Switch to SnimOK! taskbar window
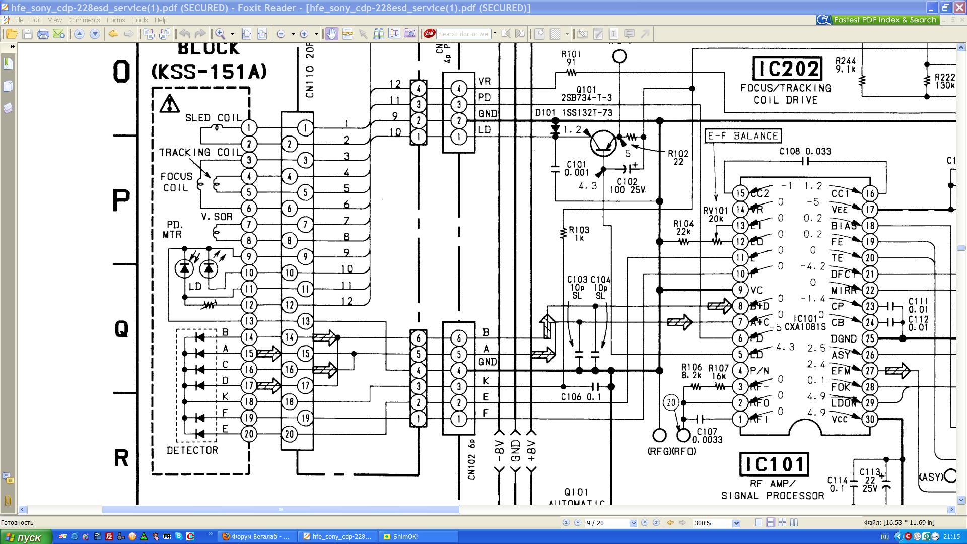Viewport: 967px width, 544px height. point(418,536)
